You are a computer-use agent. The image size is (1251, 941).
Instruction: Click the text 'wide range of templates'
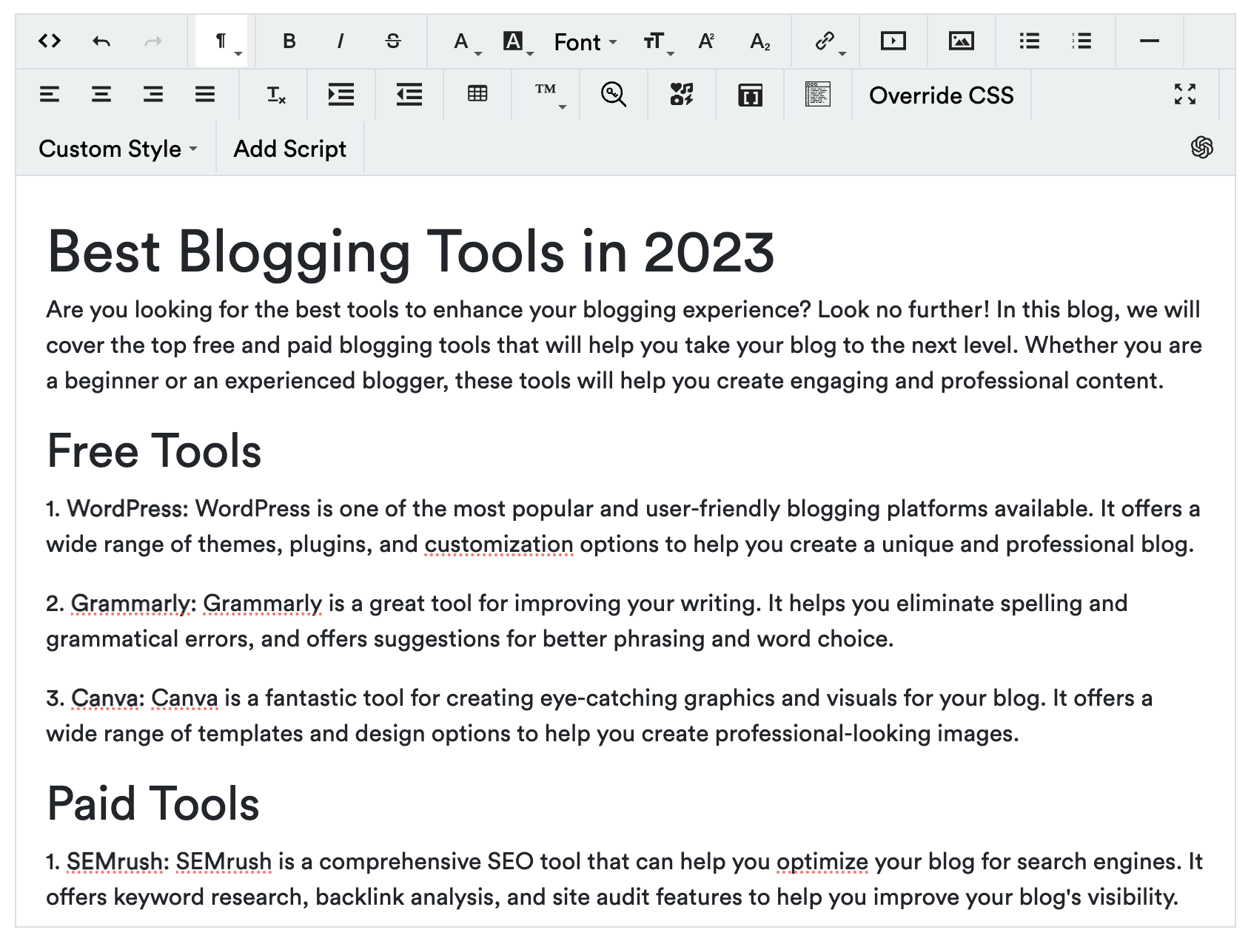click(x=175, y=734)
